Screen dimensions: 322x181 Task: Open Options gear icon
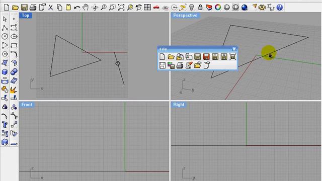tap(262, 8)
